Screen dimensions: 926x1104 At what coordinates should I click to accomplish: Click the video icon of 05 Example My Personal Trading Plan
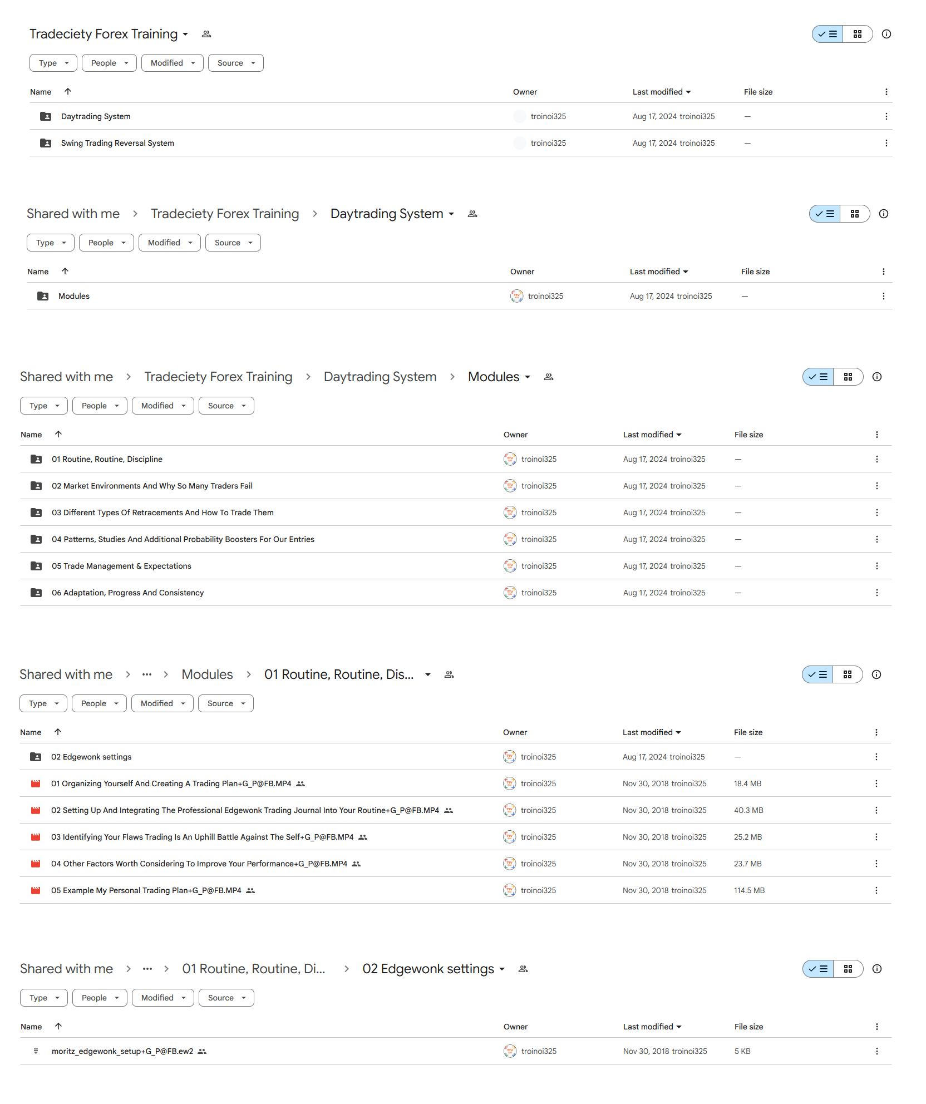pos(36,890)
